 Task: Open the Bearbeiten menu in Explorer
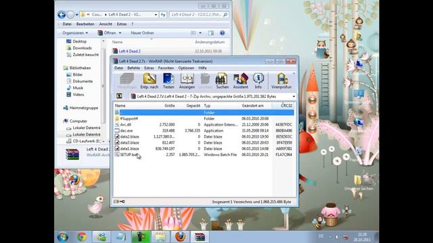pos(85,24)
